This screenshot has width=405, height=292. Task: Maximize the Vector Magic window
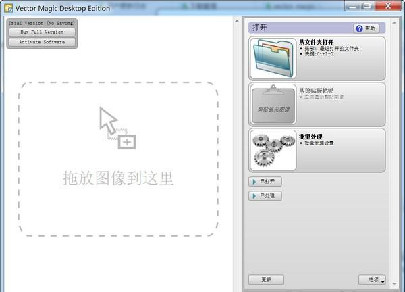click(x=367, y=6)
